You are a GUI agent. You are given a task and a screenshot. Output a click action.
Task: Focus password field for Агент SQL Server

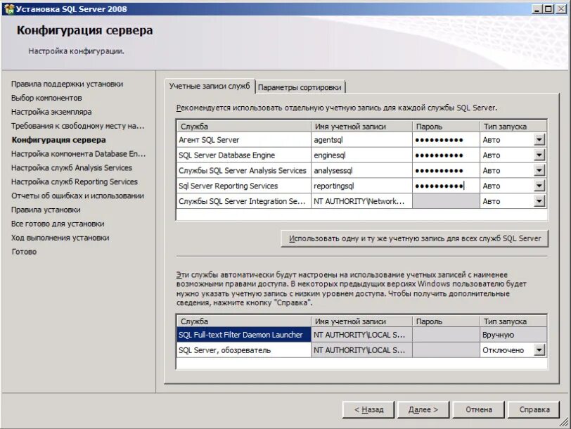tap(446, 140)
